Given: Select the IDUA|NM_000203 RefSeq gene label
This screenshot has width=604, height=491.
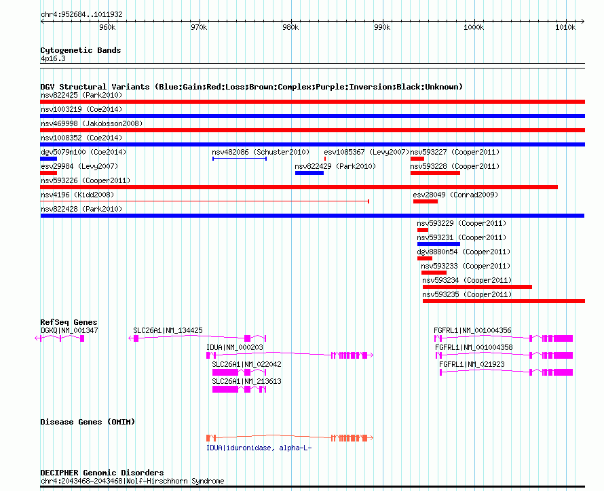Looking at the screenshot, I should pos(235,347).
